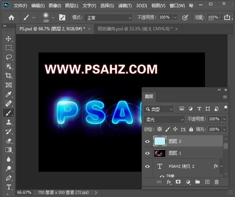Delete the selected layer
This screenshot has width=235, height=197.
click(216, 182)
